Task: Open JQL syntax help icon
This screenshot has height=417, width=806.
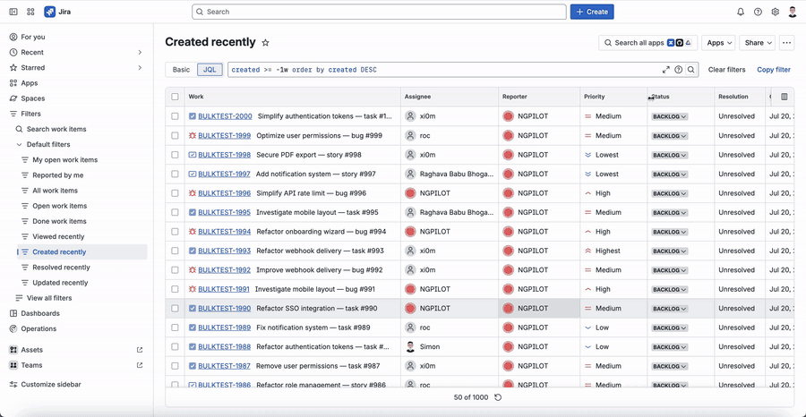Action: coord(679,70)
